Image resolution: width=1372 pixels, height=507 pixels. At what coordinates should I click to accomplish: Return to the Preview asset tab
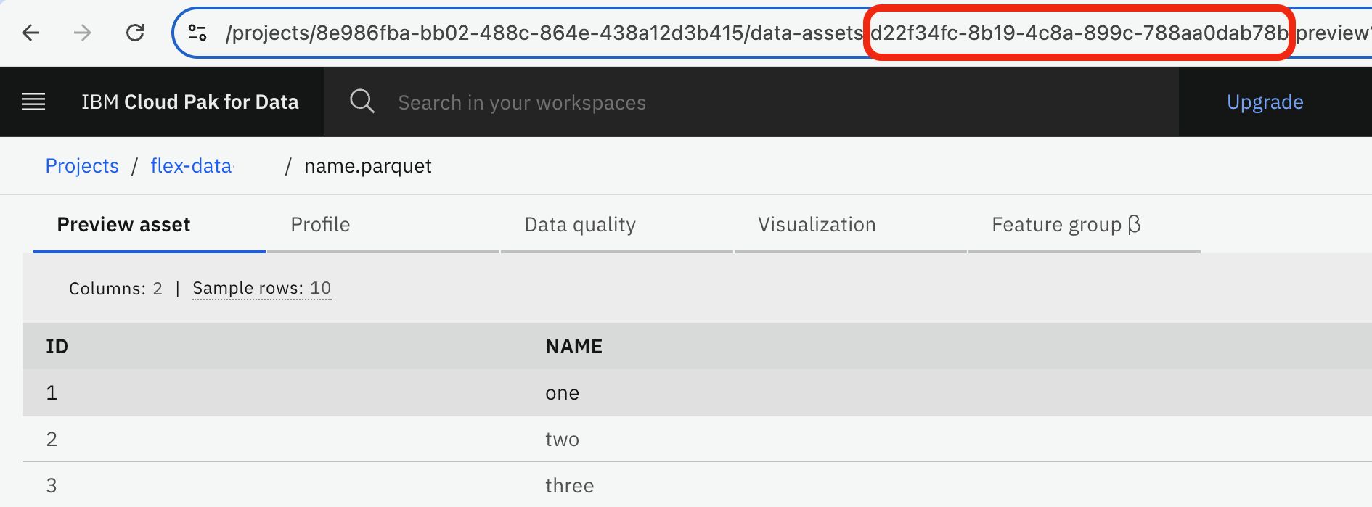[x=123, y=224]
